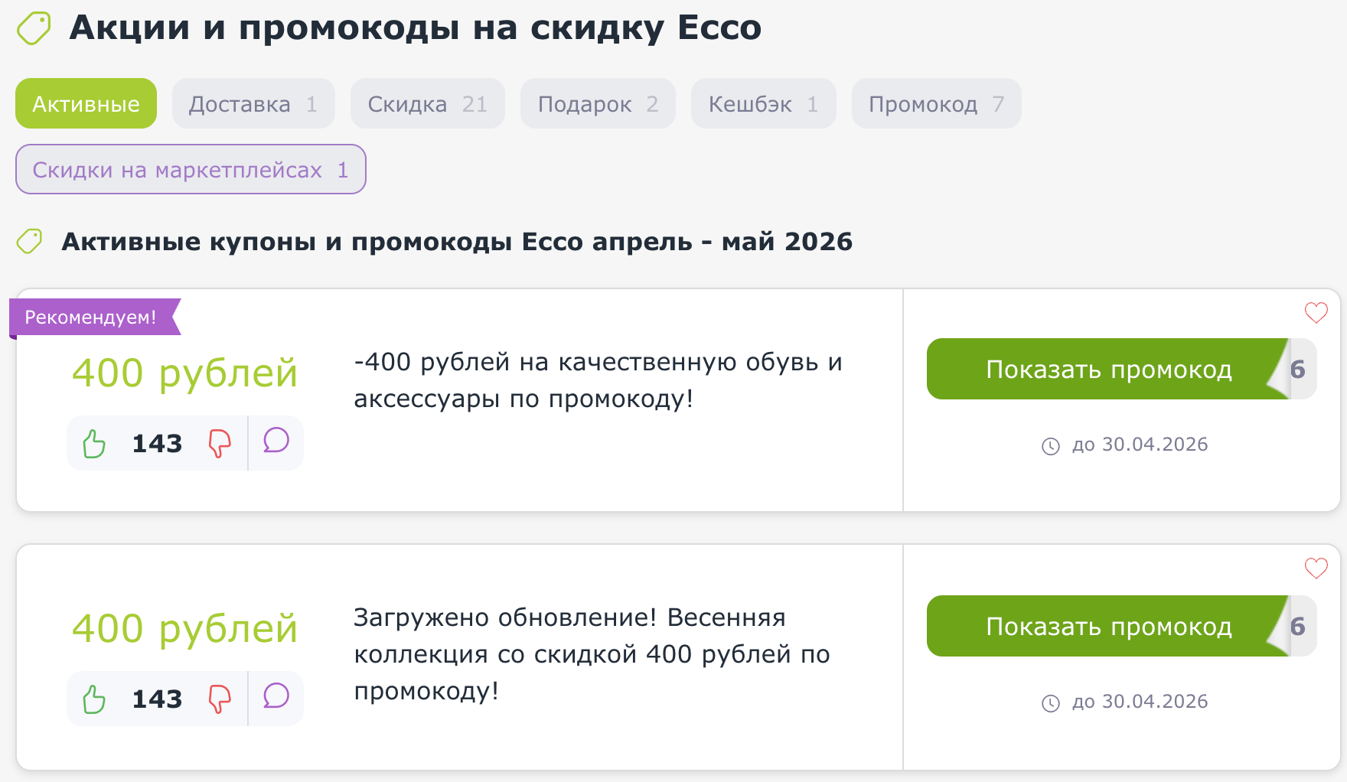Click the tag icon next to page title

(32, 28)
